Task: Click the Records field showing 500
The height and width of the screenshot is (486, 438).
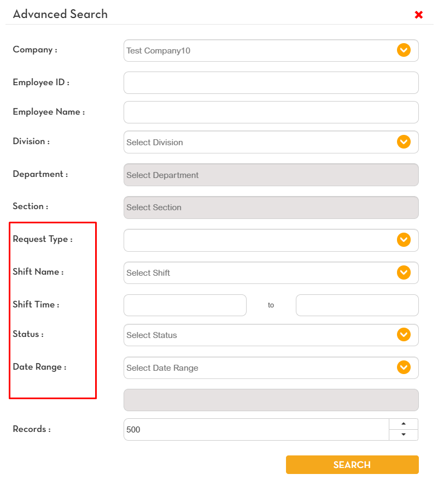Action: coord(256,430)
